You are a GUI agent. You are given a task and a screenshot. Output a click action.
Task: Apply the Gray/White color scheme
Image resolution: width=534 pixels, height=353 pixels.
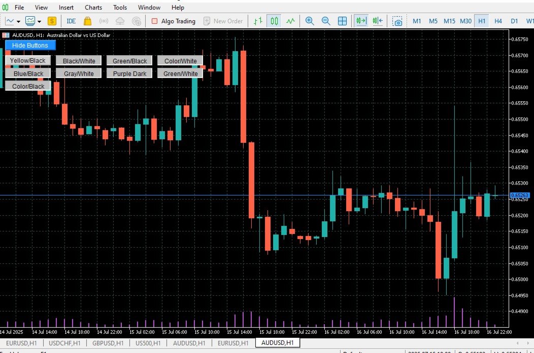tap(79, 73)
